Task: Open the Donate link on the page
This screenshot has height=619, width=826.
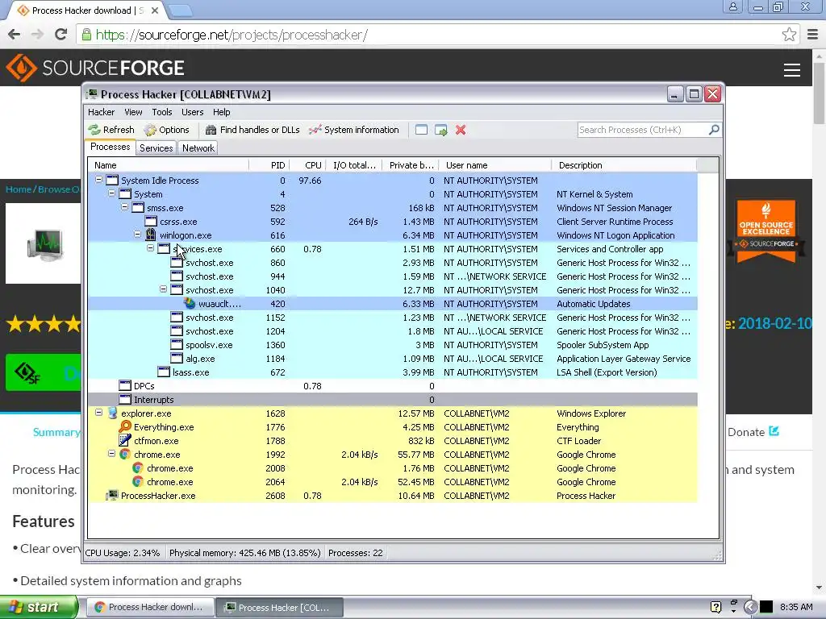Action: point(753,432)
